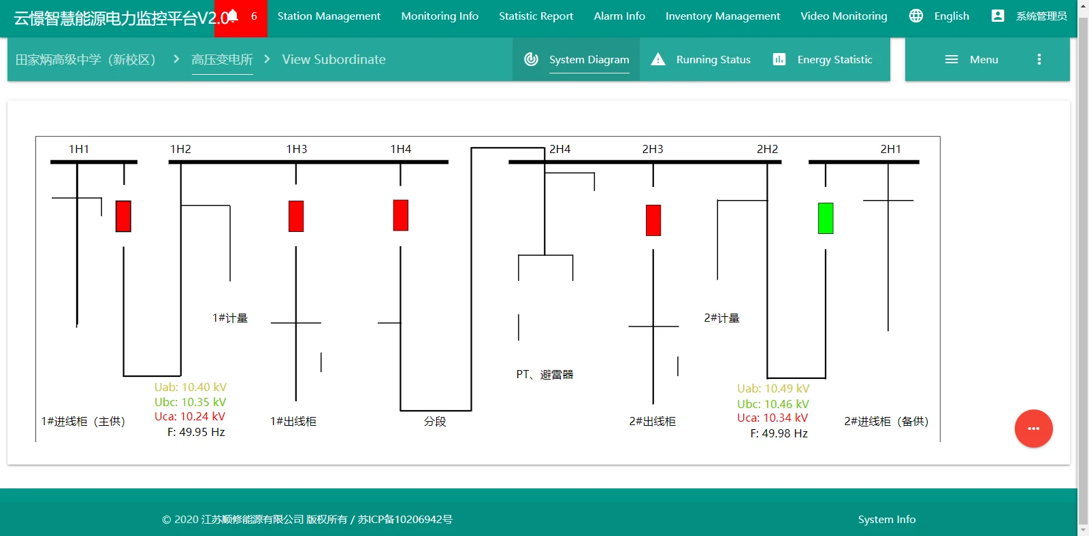Click the Running Status warning triangle icon
1089x536 pixels.
658,59
